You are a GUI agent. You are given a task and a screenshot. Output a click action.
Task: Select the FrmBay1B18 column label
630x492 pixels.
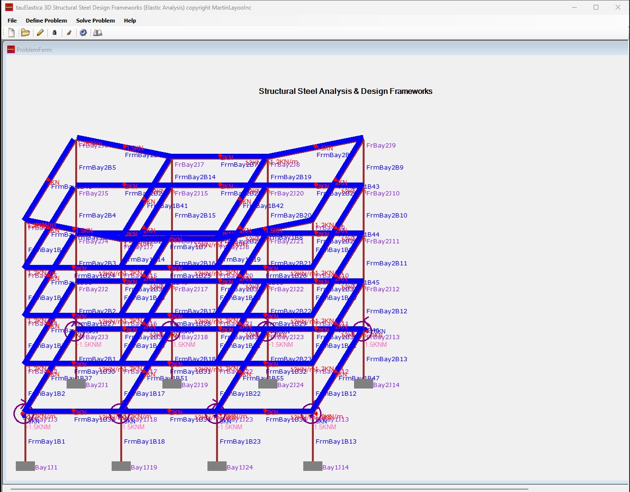(144, 442)
